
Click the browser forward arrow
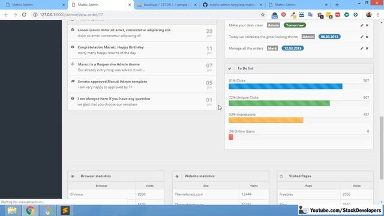click(x=15, y=14)
